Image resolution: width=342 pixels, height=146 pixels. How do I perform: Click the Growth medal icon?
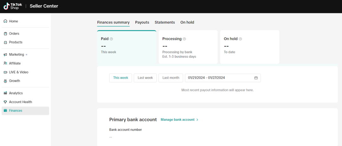pos(5,81)
